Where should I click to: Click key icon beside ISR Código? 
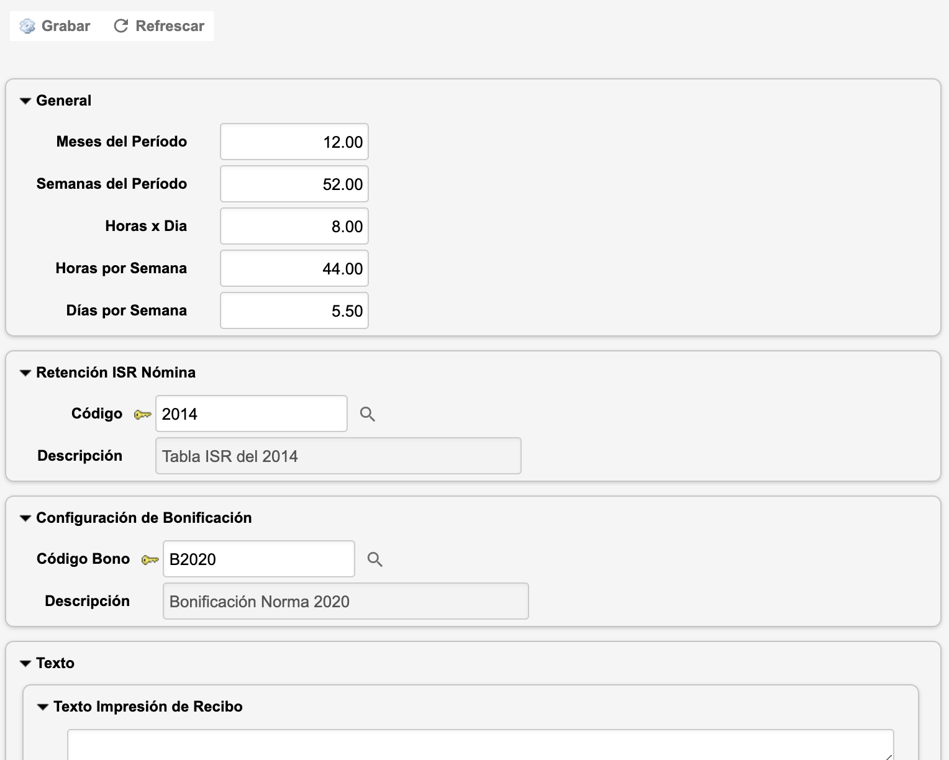coord(143,415)
